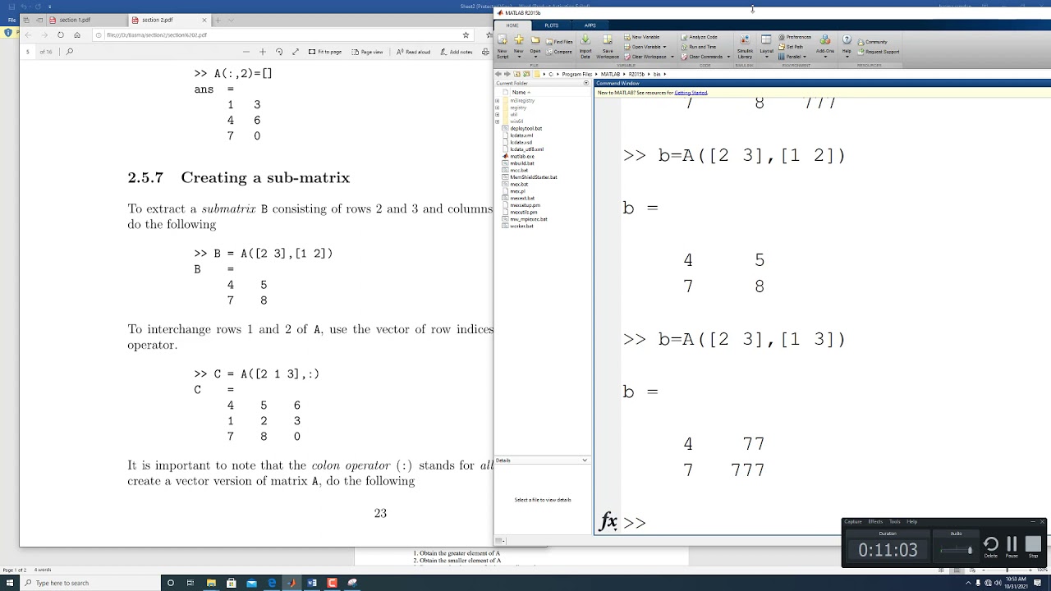The image size is (1051, 591).
Task: Click the Community link in MATLAB
Action: pos(872,42)
